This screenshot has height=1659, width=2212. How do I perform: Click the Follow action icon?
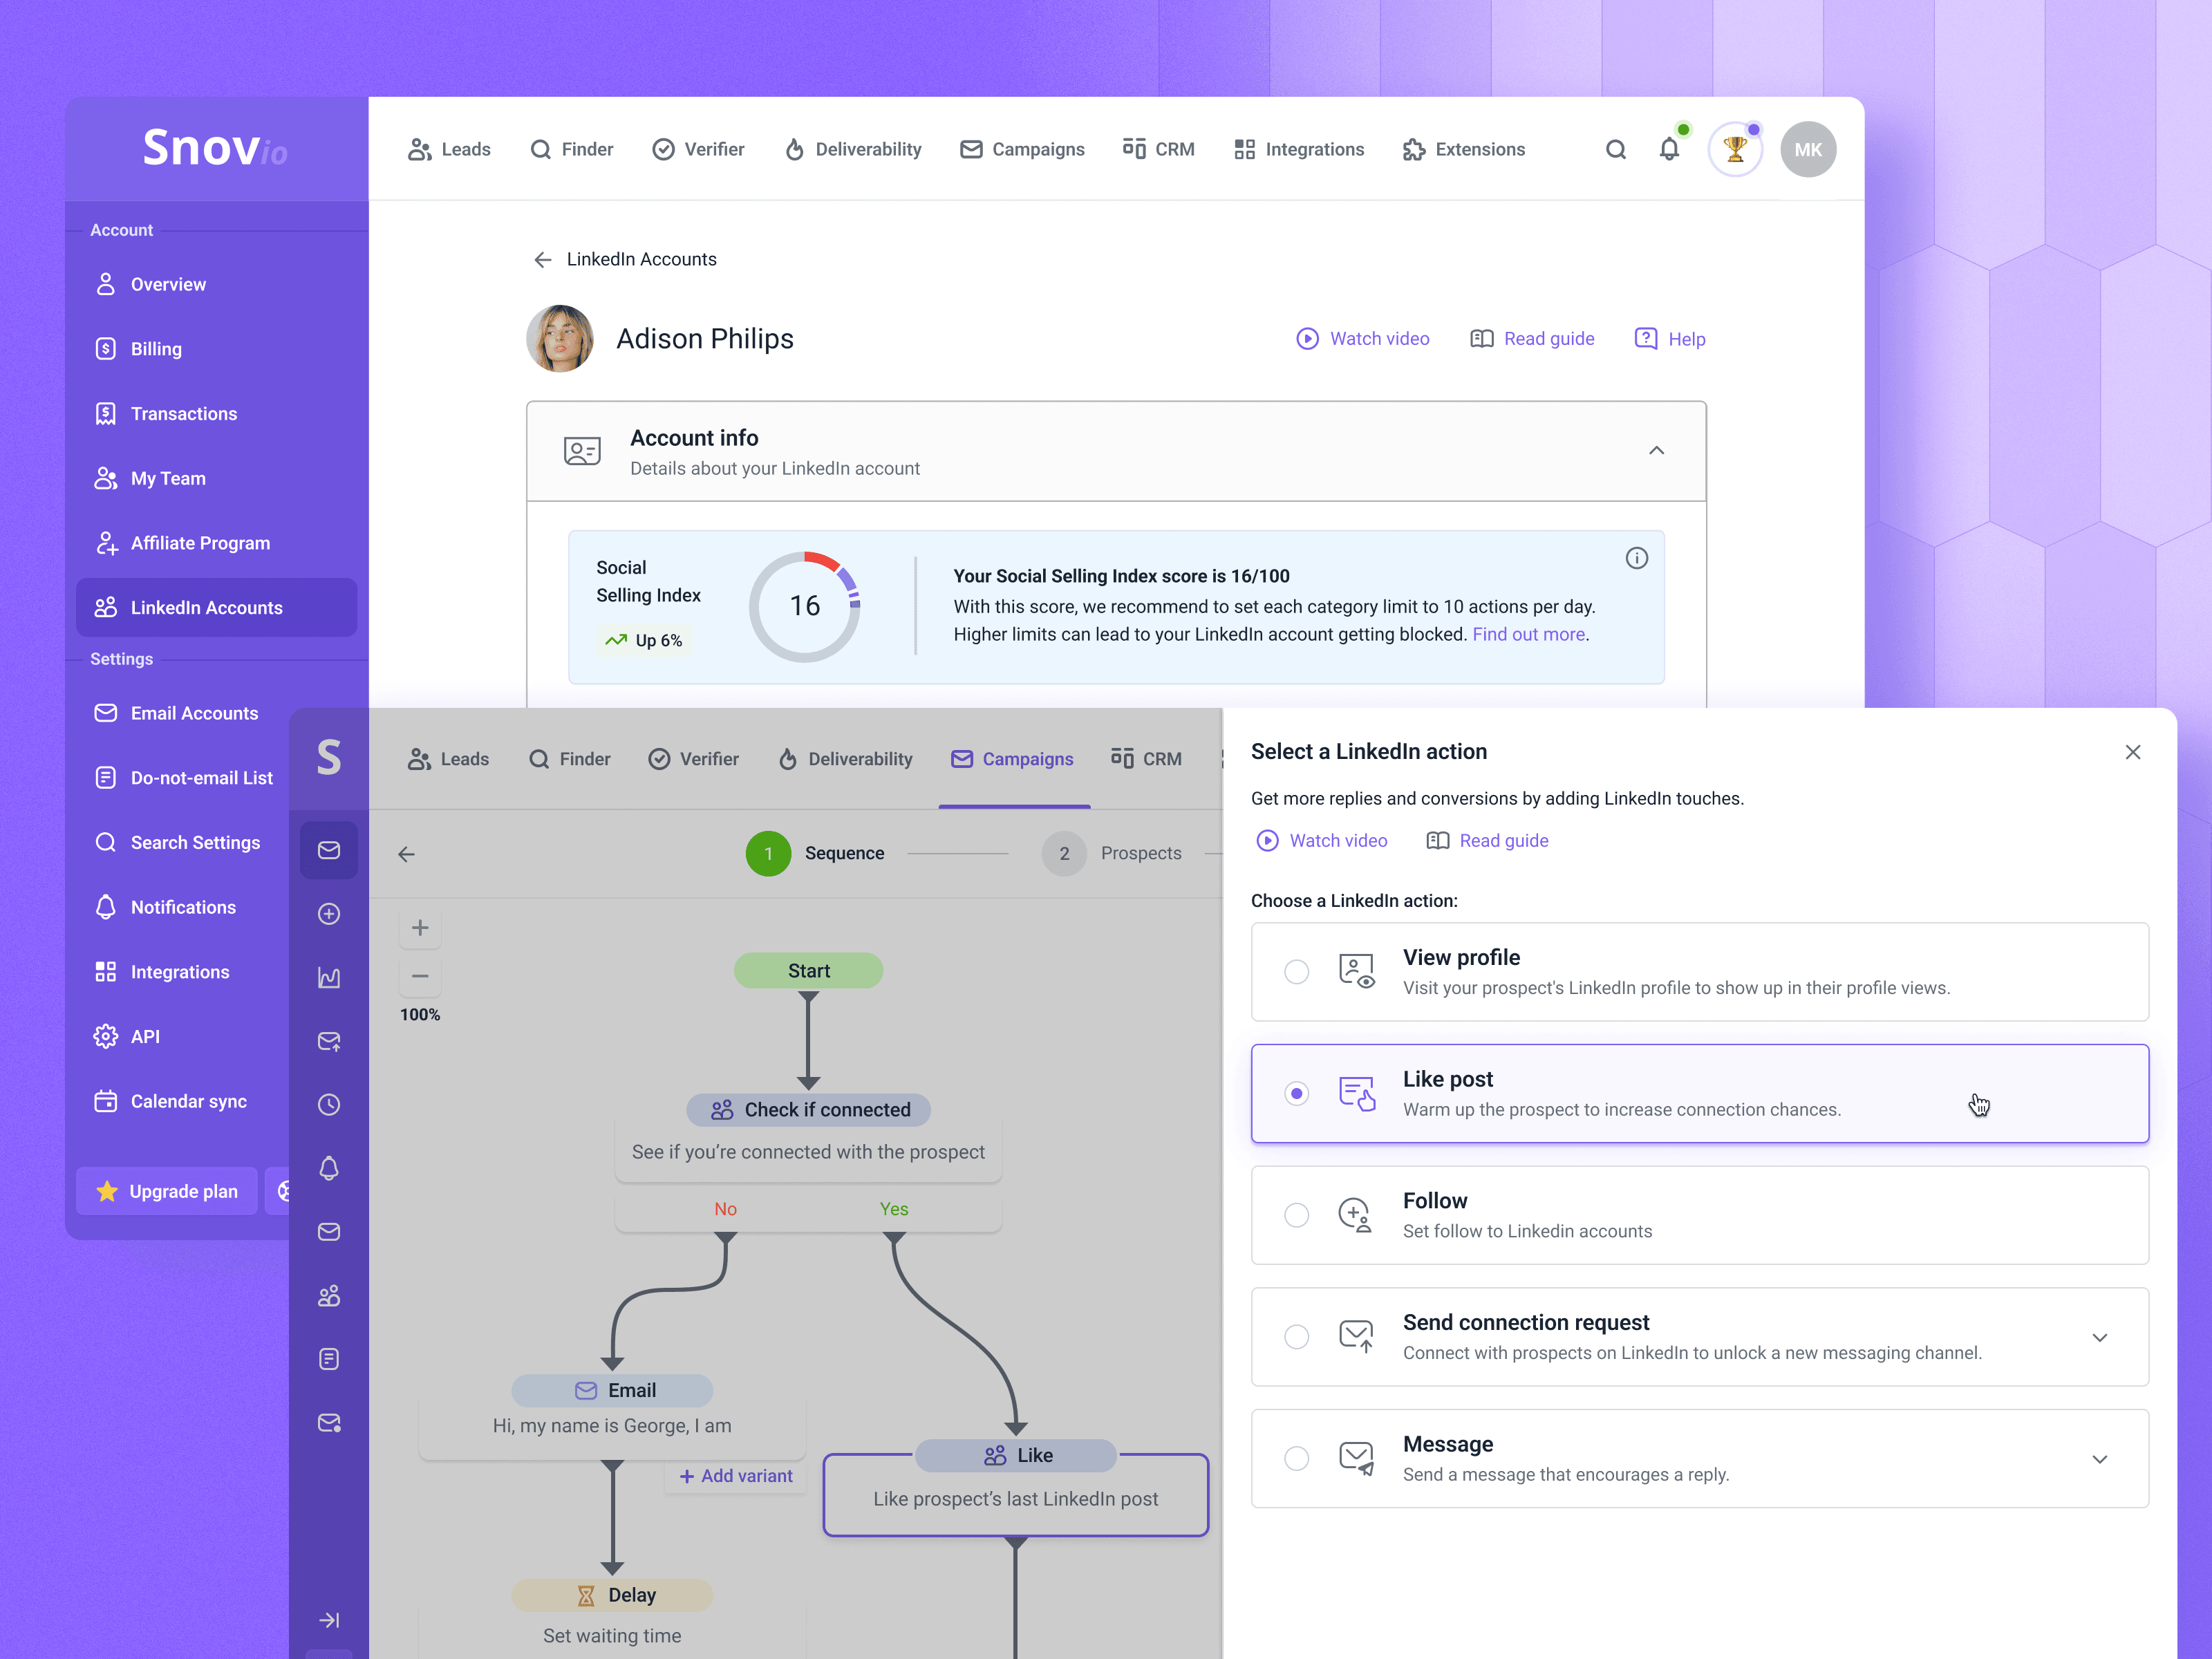tap(1355, 1215)
